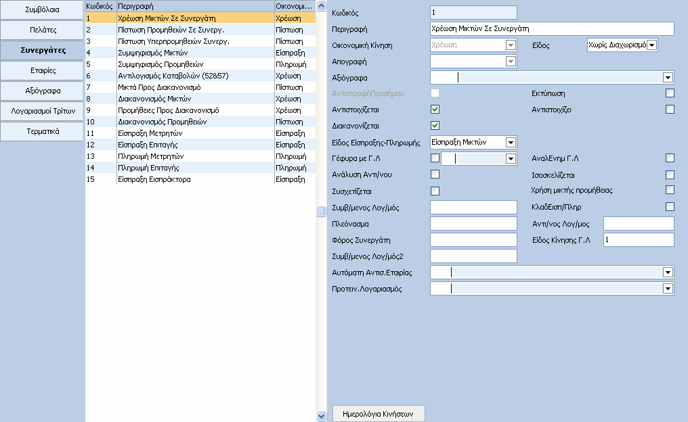Click the Ημερολόγια Κινήσεων button
The height and width of the screenshot is (422, 688).
pos(379,414)
